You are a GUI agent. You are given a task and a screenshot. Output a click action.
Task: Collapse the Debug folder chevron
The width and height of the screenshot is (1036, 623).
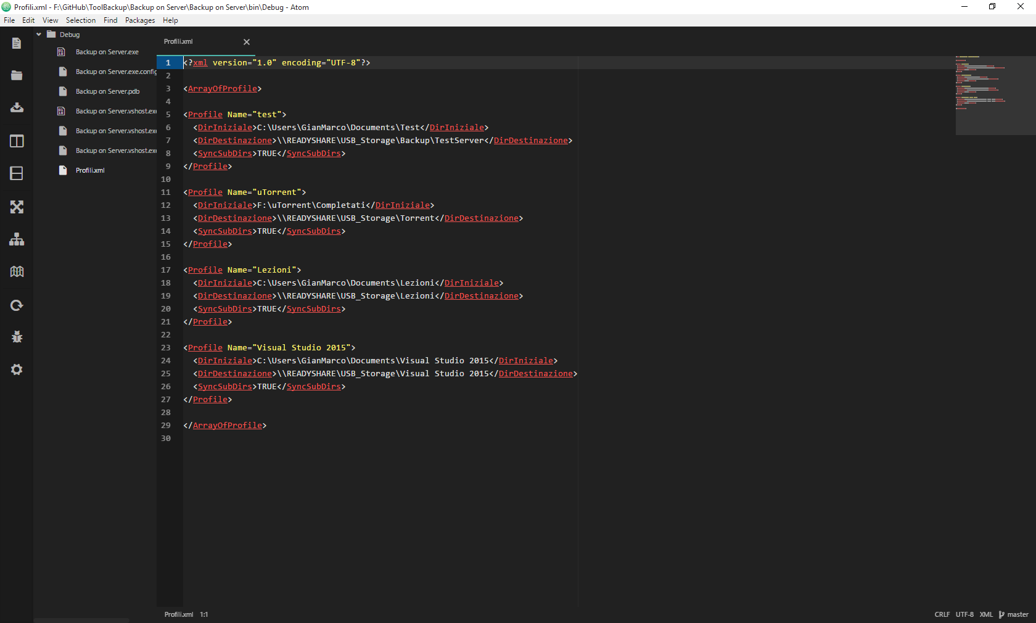[x=39, y=35]
